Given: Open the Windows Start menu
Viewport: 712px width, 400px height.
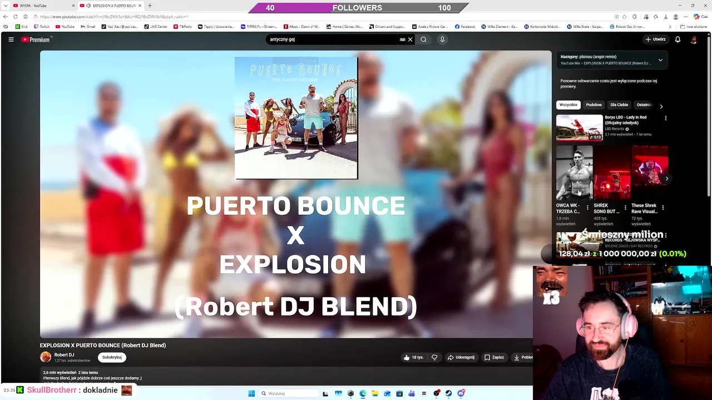Looking at the screenshot, I should 251,393.
